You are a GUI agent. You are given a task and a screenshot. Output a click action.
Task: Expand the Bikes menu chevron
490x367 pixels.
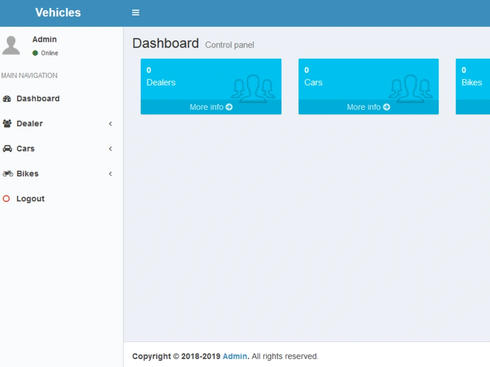110,174
